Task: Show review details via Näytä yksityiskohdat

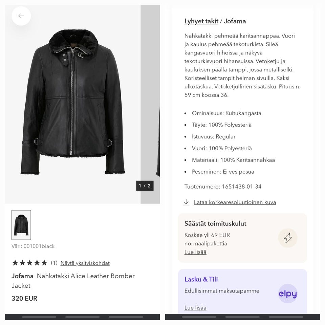Action: coord(85,263)
